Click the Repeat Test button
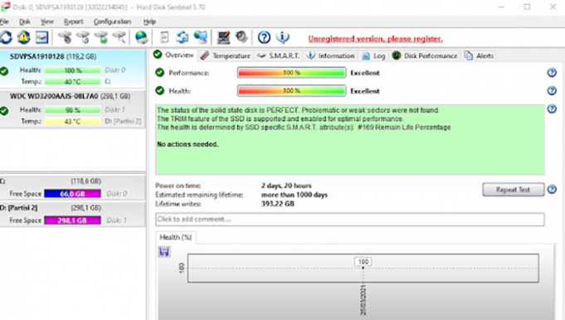Screen dimensions: 565x320 click(x=513, y=190)
